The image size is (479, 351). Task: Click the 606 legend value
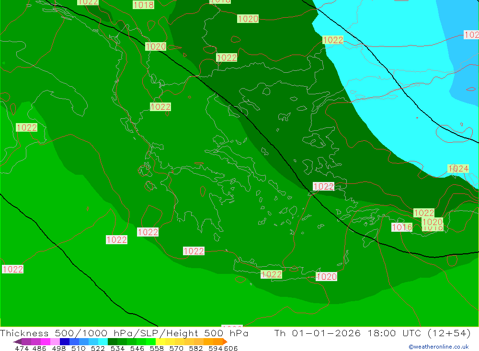(231, 348)
